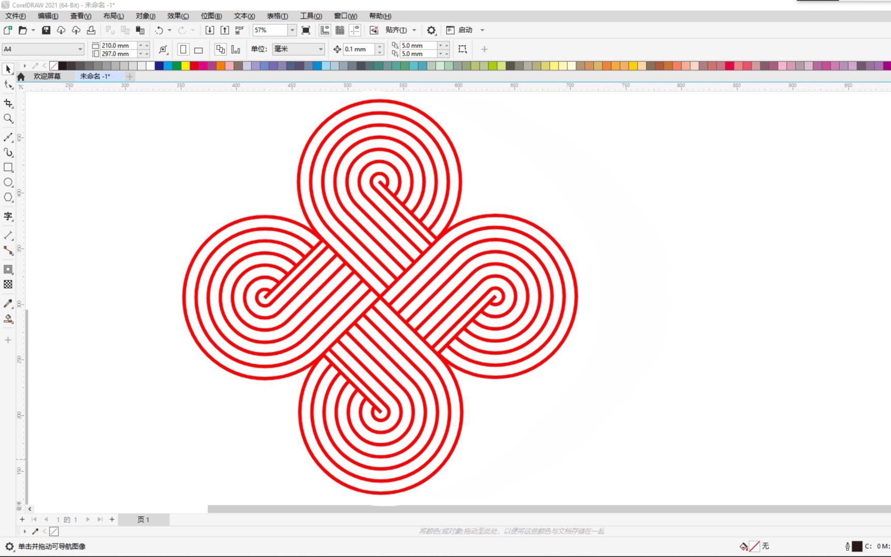The image size is (891, 557).
Task: Expand the 启动 launcher dropdown arrow
Action: click(x=482, y=30)
